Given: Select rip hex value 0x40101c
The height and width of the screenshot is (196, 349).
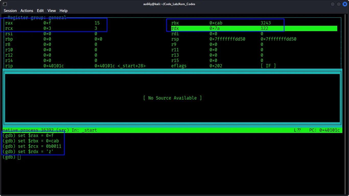Looking at the screenshot, I should pyautogui.click(x=54, y=66).
